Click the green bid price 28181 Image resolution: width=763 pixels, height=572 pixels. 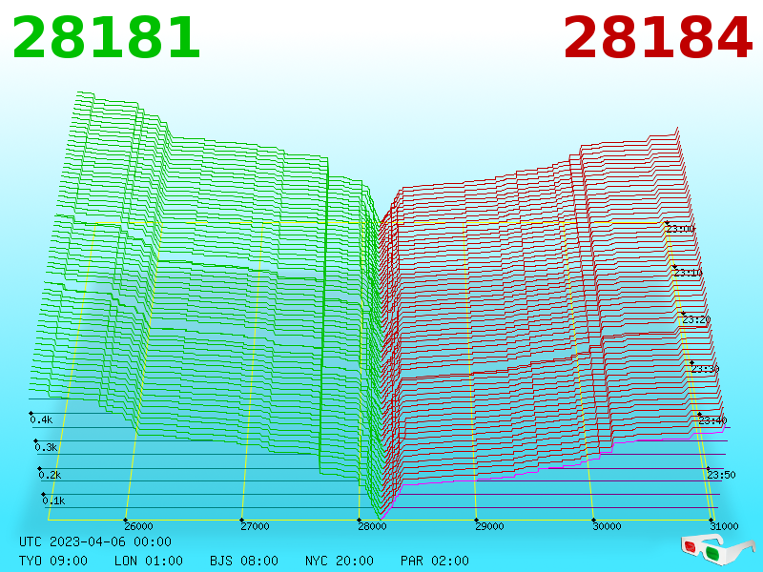pos(106,38)
